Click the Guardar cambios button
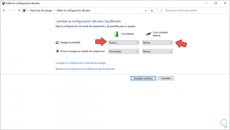Image resolution: width=230 pixels, height=130 pixels. tap(143, 78)
